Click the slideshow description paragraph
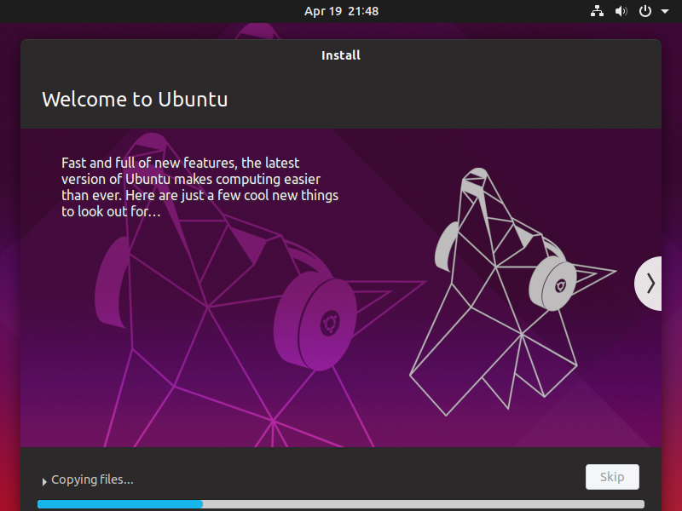The image size is (682, 511). 199,187
